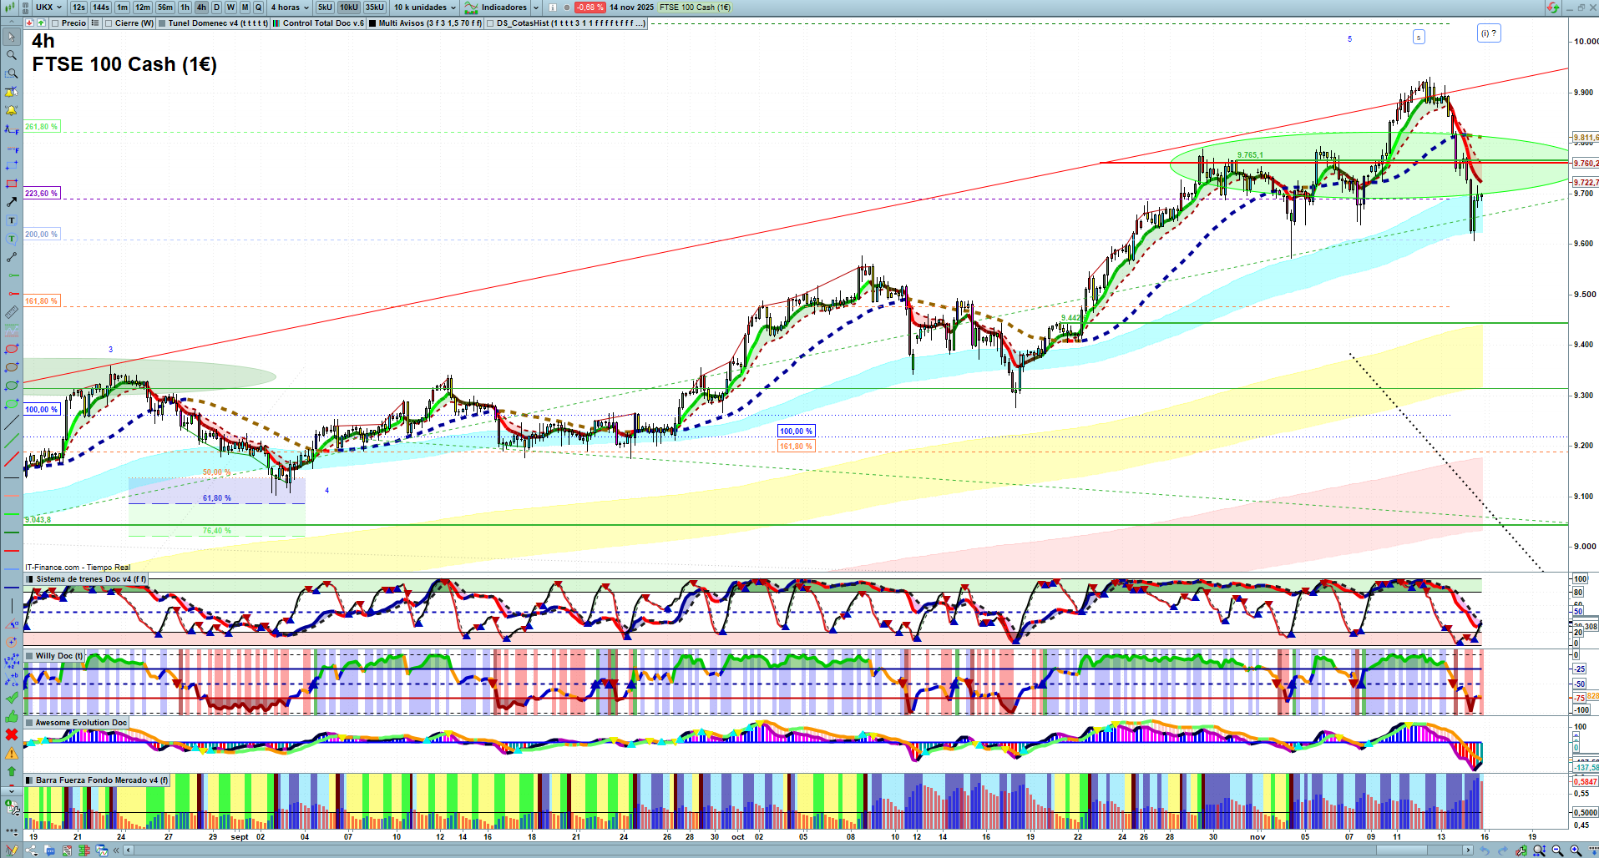Viewport: 1599px width, 858px height.
Task: Select the ruler measurement tool
Action: (12, 312)
